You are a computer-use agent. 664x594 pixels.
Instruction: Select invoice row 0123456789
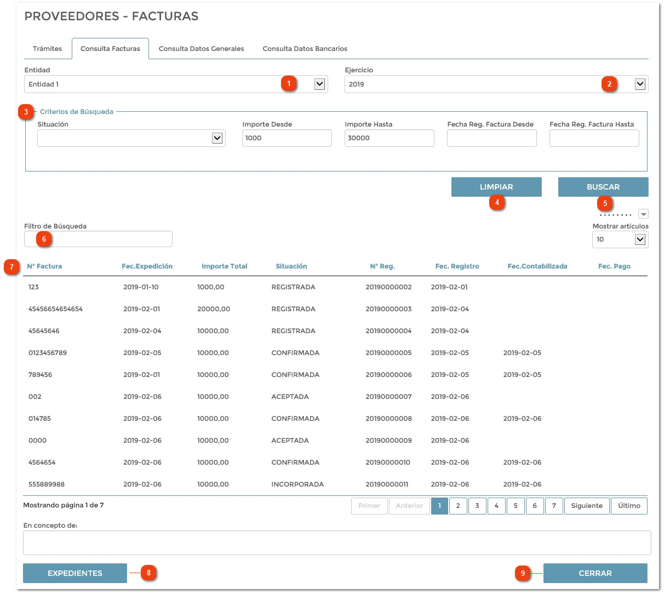(x=48, y=353)
